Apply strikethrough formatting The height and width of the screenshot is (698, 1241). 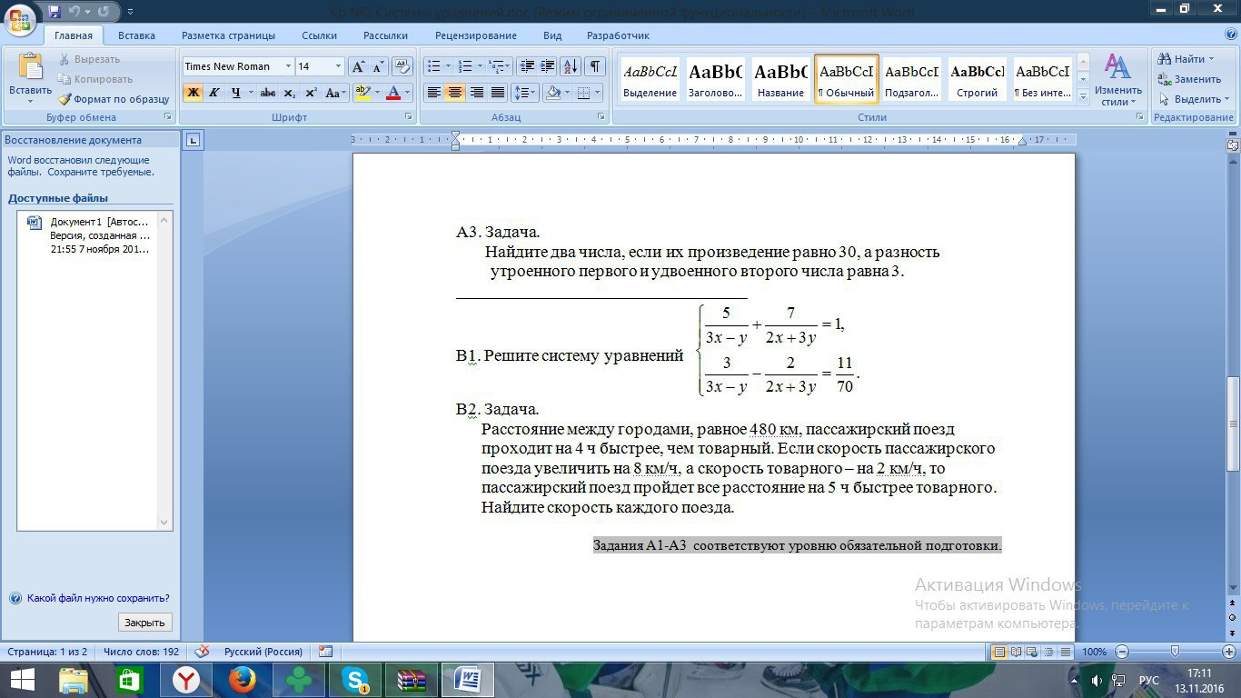(267, 93)
